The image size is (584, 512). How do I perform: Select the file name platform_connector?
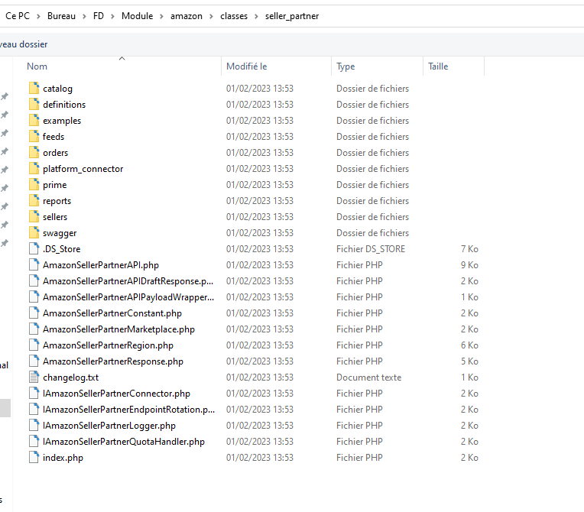tap(83, 169)
